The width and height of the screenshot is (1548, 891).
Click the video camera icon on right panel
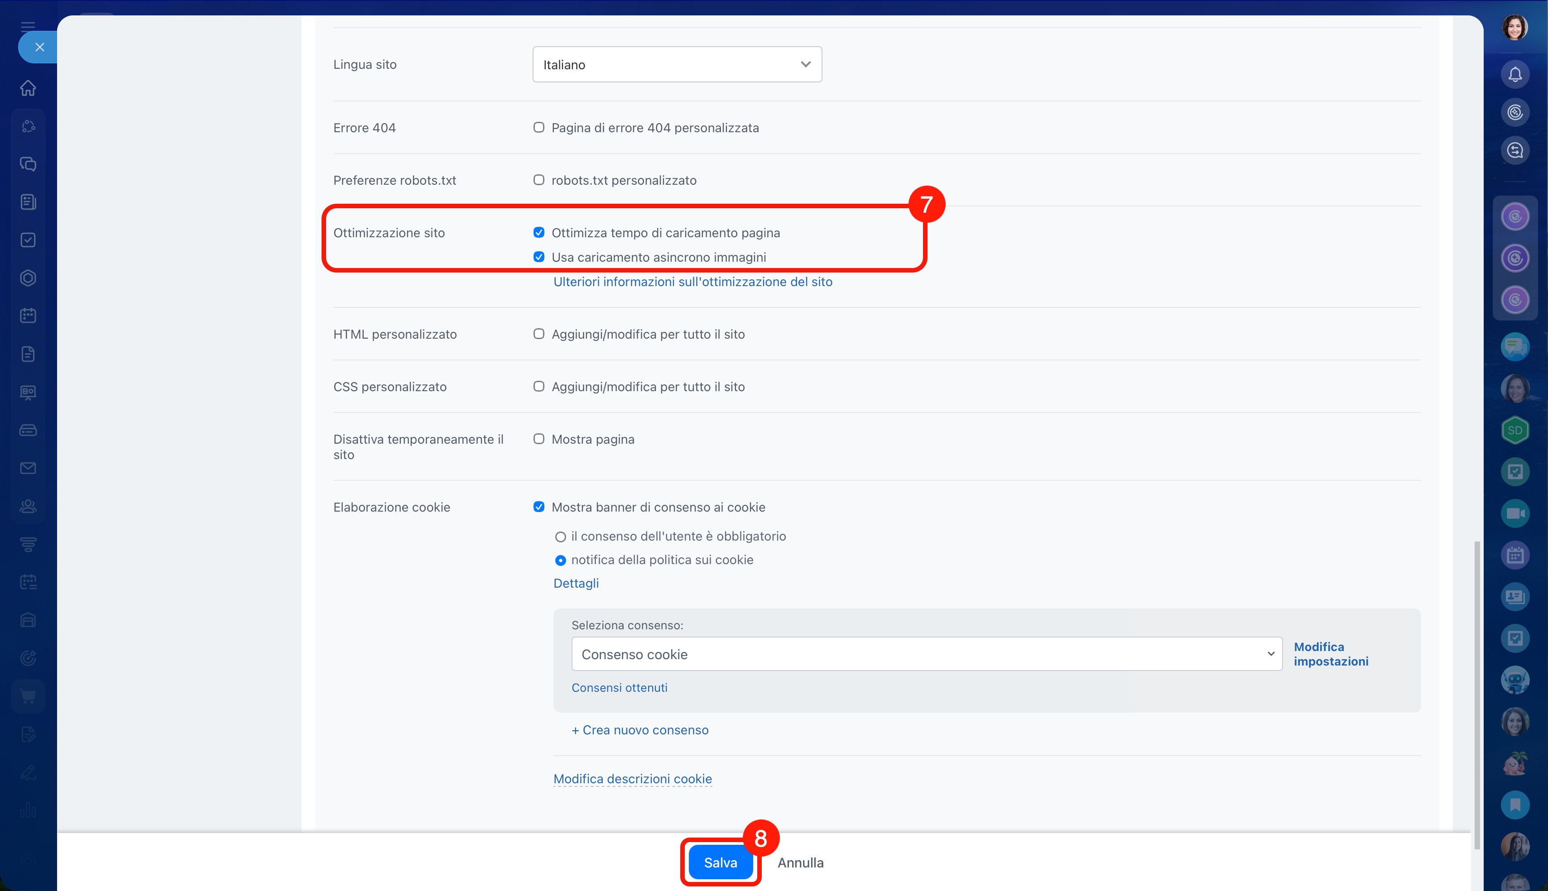click(1515, 513)
